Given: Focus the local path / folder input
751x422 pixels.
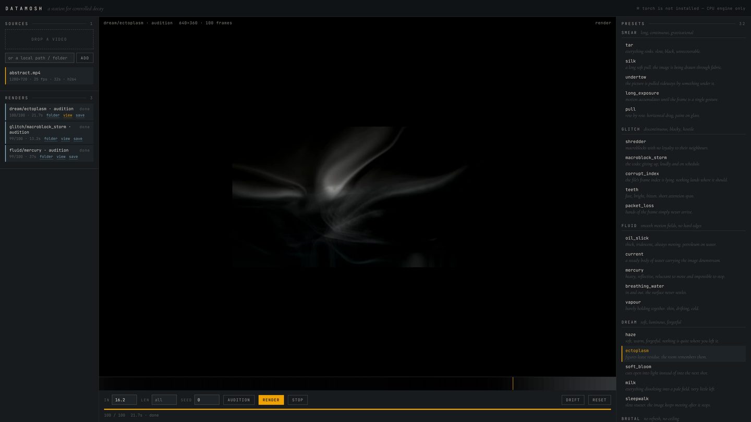Looking at the screenshot, I should click(x=40, y=58).
